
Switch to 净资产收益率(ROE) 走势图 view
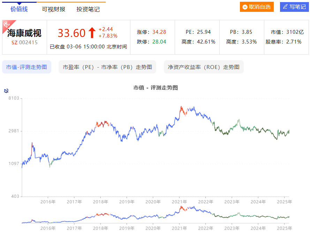tap(204, 67)
